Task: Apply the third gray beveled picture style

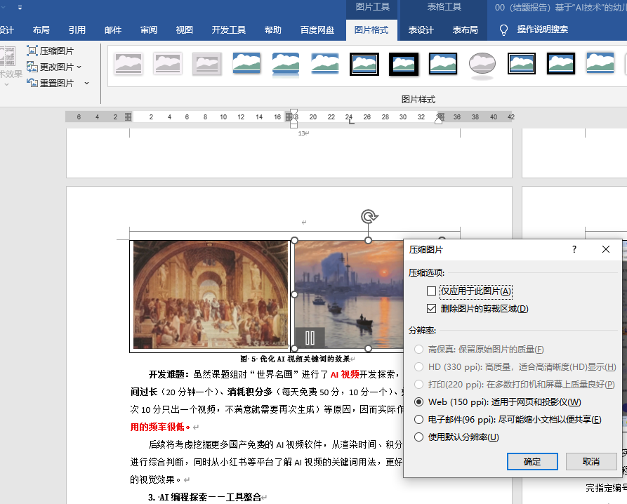Action: click(x=206, y=64)
